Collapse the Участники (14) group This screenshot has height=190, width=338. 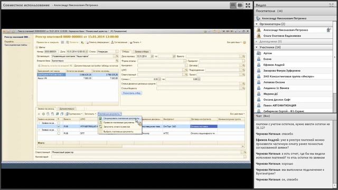tap(257, 47)
